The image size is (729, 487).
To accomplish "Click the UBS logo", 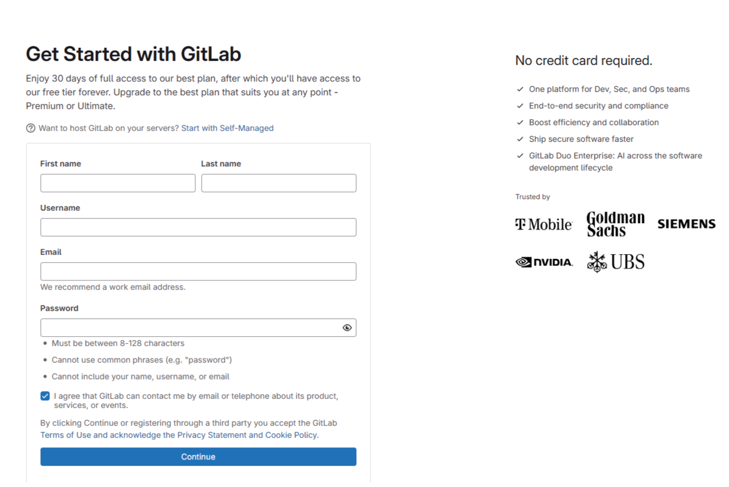I will (x=615, y=262).
